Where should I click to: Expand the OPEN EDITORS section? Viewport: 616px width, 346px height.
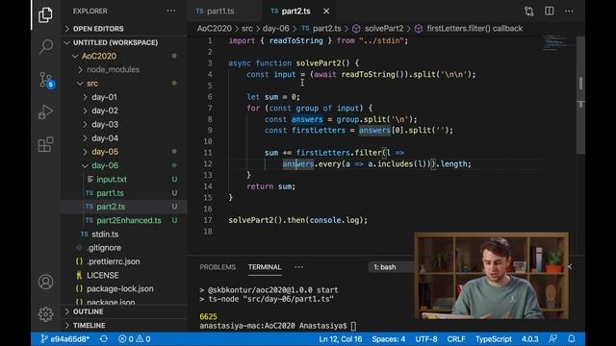(124, 29)
